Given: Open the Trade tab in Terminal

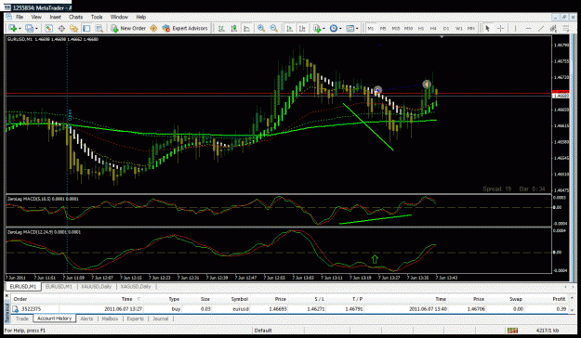Looking at the screenshot, I should coord(22,318).
